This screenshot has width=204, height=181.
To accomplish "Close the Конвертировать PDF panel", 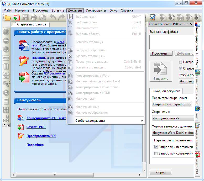I will click(191, 24).
